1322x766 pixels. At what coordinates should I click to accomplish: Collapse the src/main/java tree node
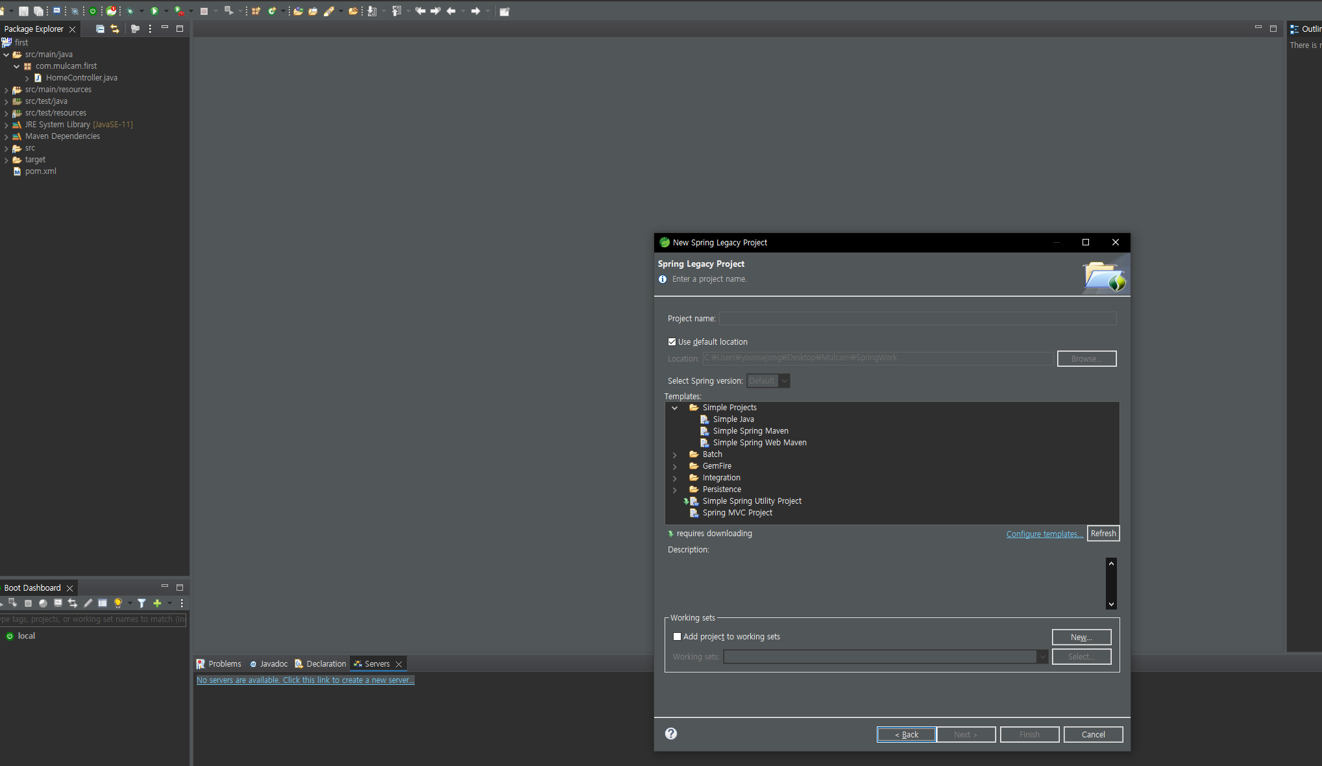[x=6, y=55]
